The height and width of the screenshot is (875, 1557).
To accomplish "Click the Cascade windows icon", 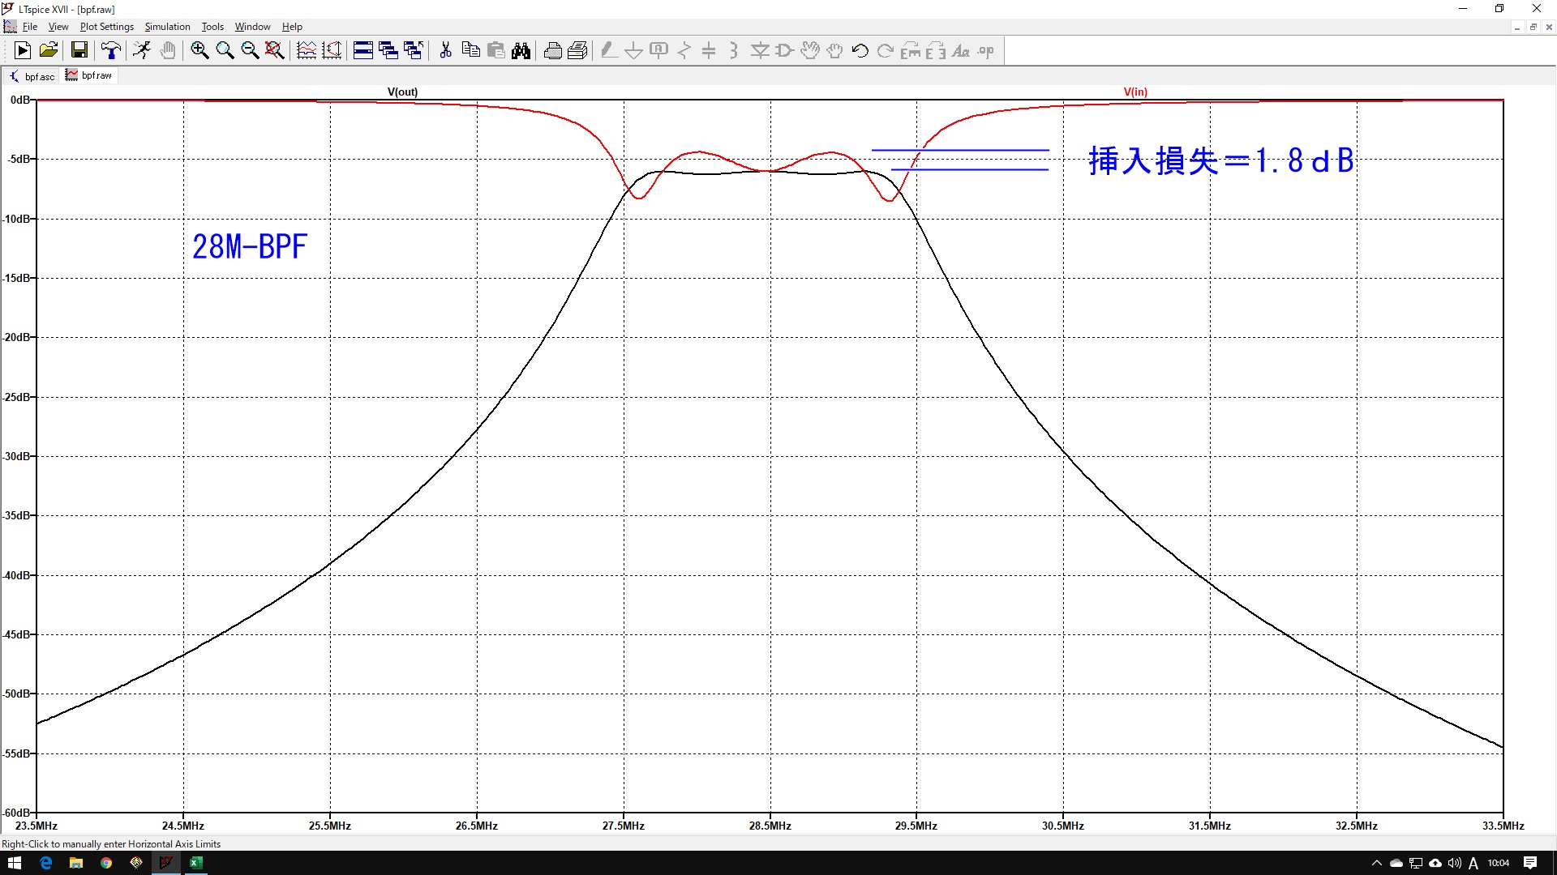I will tap(388, 51).
